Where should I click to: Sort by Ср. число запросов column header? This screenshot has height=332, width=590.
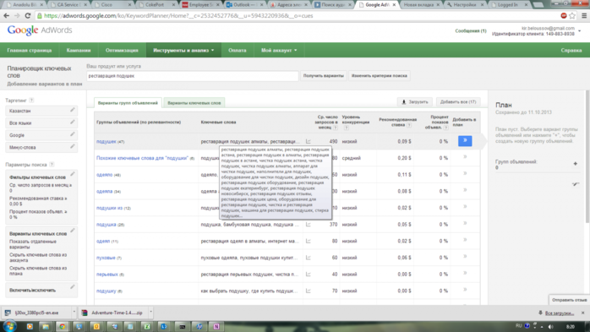[x=326, y=122]
